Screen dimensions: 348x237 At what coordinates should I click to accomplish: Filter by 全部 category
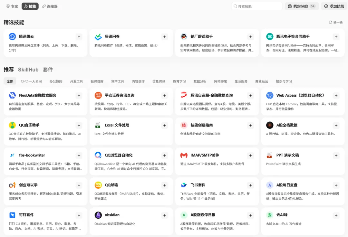click(x=10, y=81)
